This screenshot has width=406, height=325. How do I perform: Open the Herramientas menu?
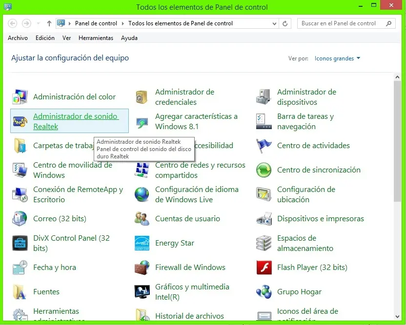coord(96,38)
